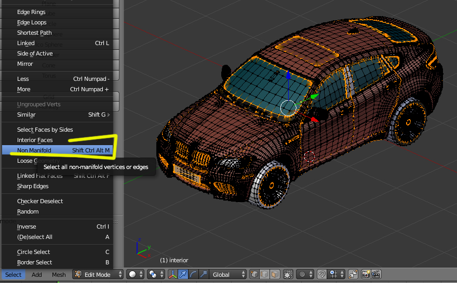Open the Global transform orientation dropdown
457x283 pixels.
point(227,274)
